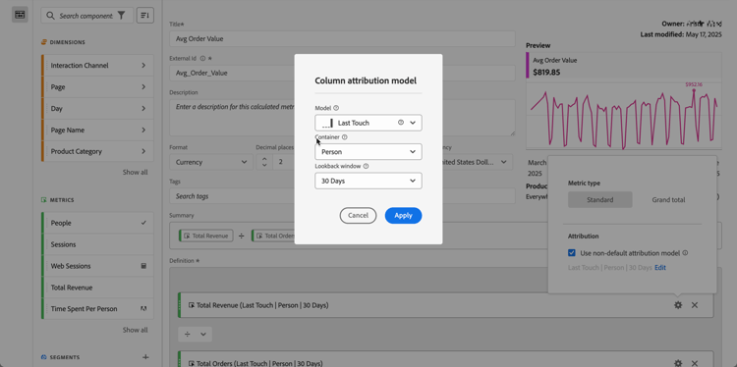Viewport: 737px width, 367px height.
Task: Open the division operator dropdown
Action: click(x=196, y=335)
